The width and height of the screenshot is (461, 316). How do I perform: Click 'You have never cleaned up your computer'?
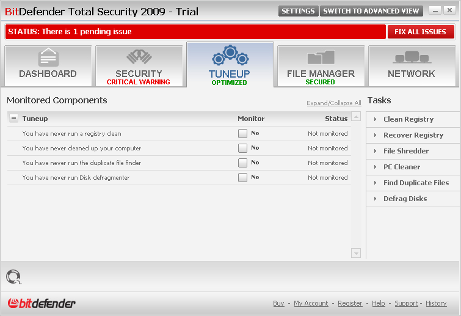[82, 149]
